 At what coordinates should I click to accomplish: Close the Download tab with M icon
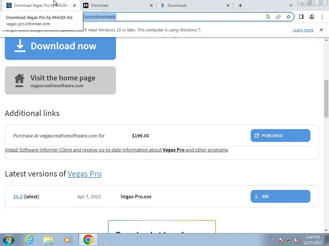pyautogui.click(x=151, y=5)
